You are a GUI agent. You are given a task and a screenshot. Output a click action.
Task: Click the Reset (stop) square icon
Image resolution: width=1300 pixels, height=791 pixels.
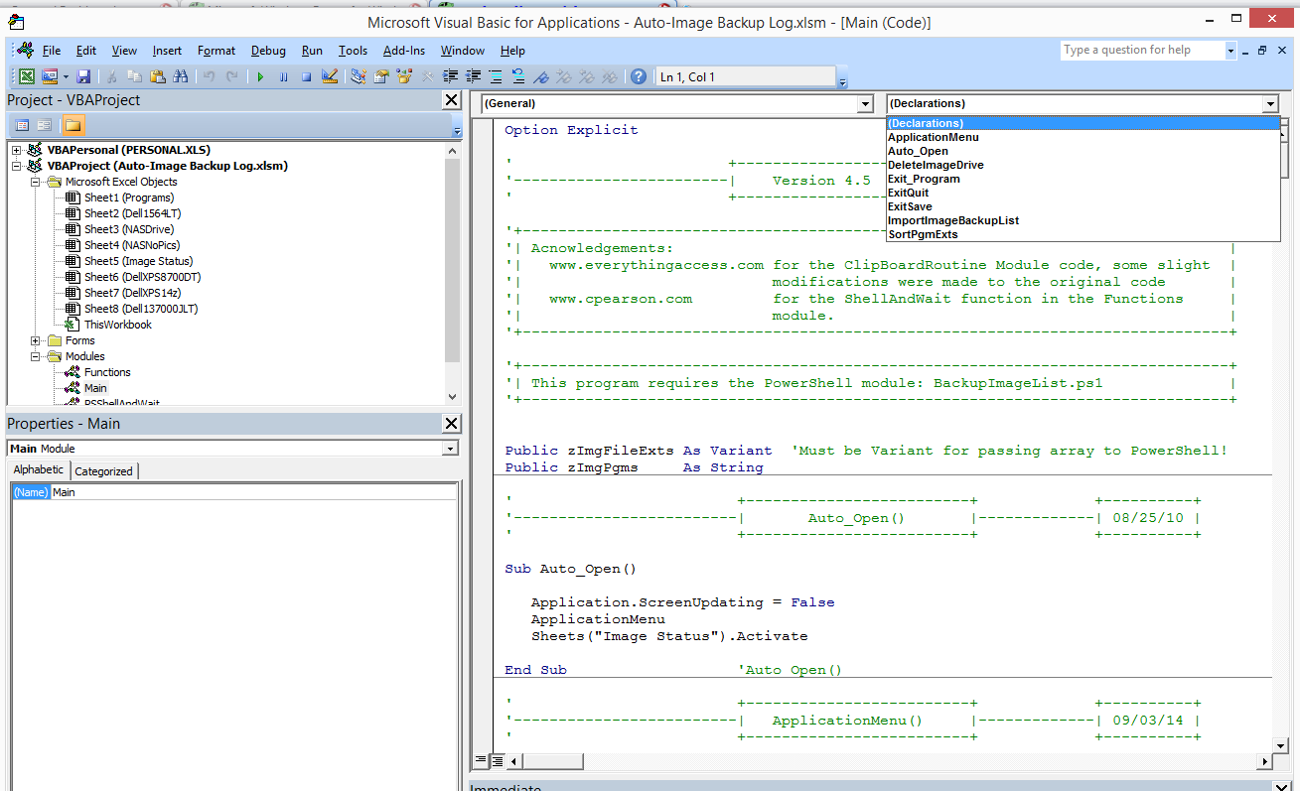click(307, 76)
